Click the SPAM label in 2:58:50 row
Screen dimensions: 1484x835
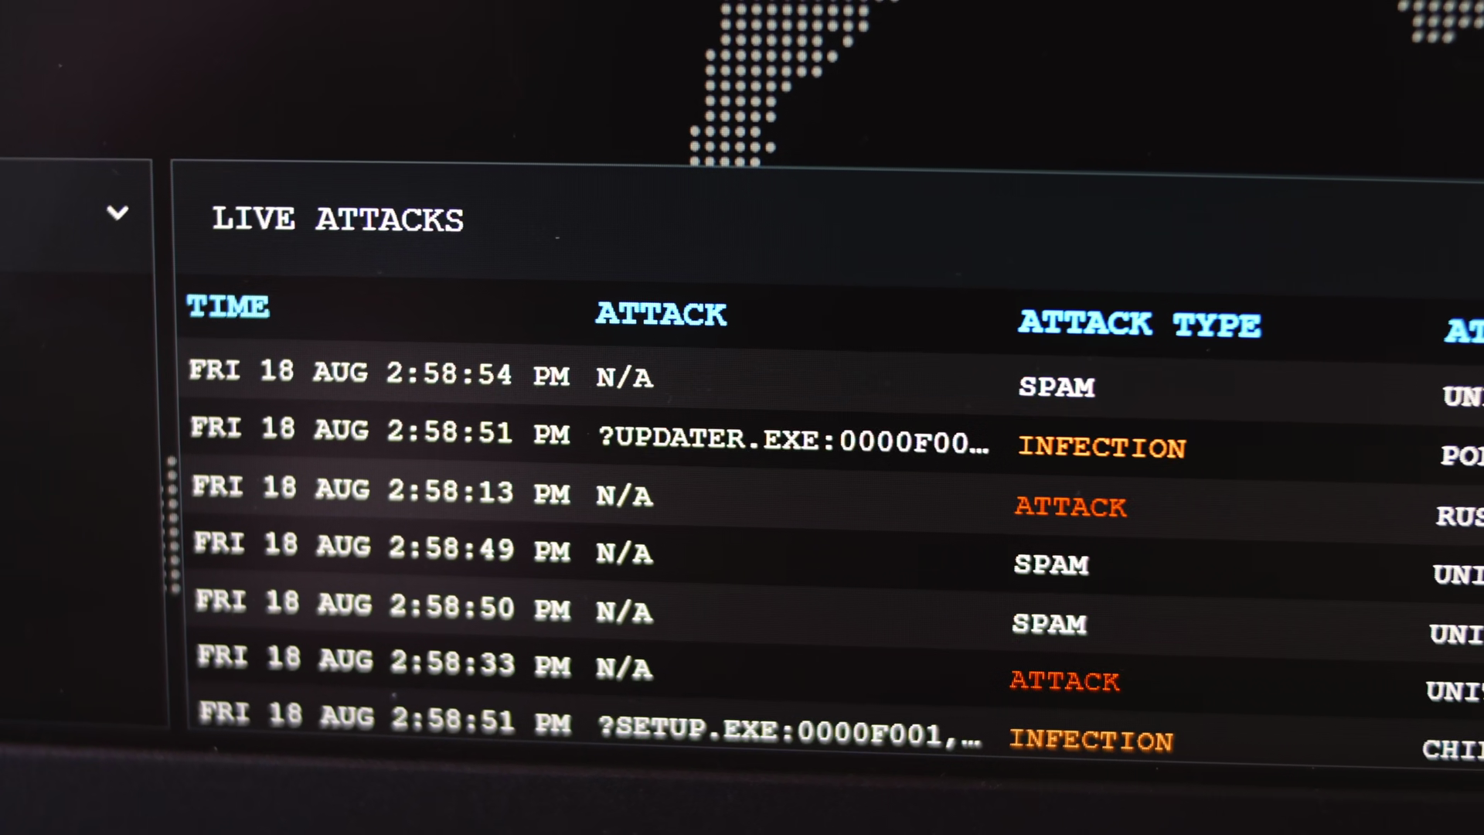[x=1050, y=624]
